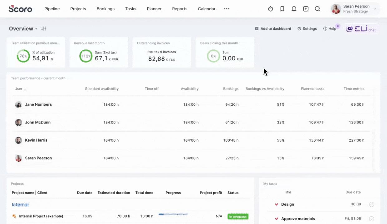Open Sarah Pearson account menu
This screenshot has height=224, width=387.
click(x=355, y=9)
